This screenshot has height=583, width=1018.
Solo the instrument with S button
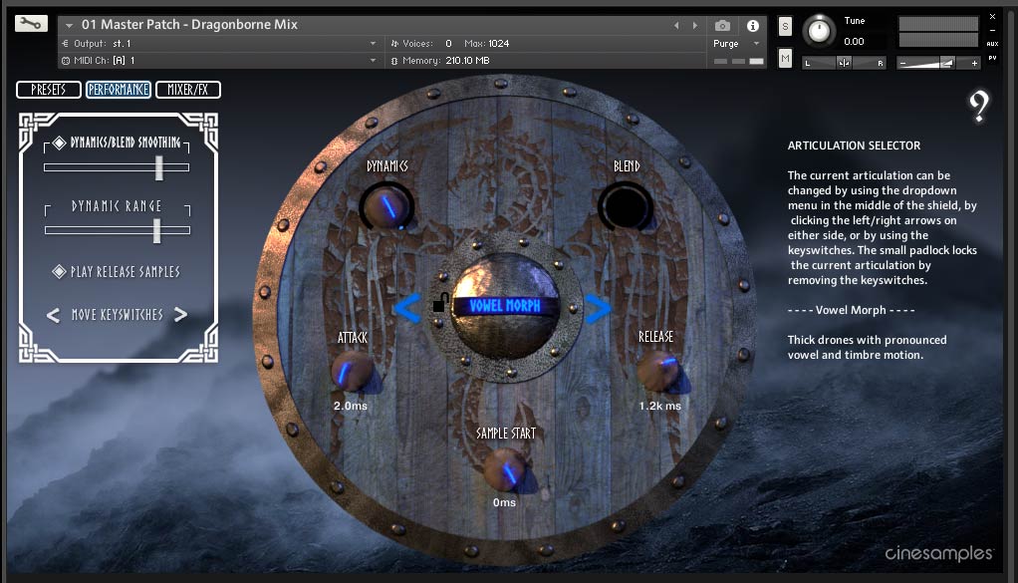point(785,26)
